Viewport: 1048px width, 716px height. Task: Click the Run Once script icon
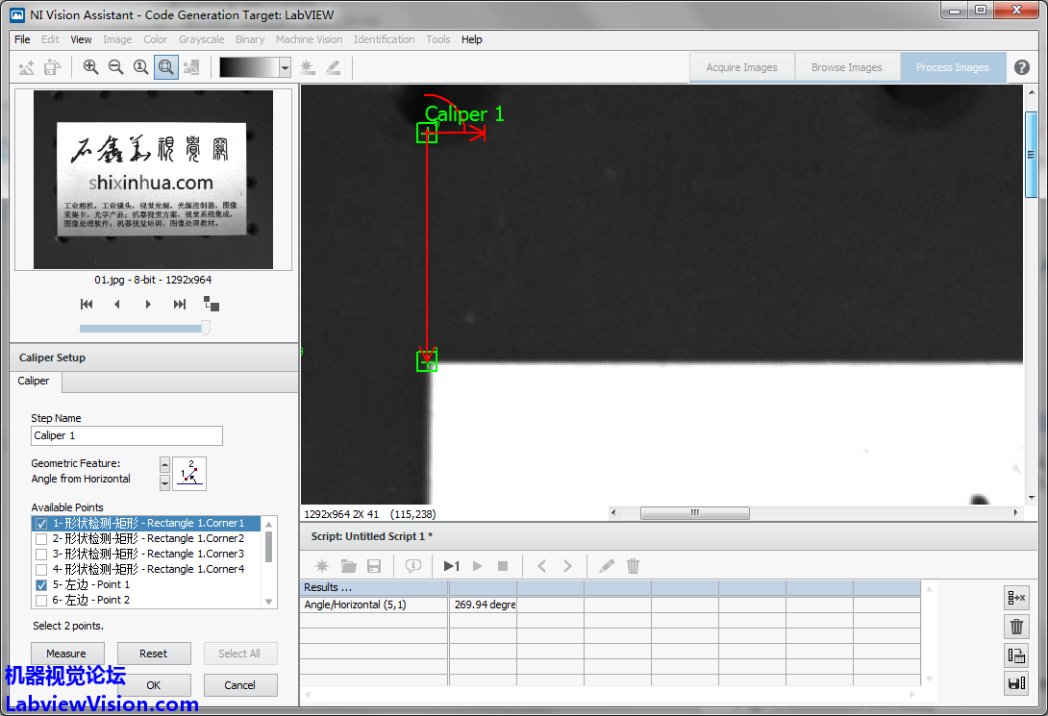[x=451, y=566]
